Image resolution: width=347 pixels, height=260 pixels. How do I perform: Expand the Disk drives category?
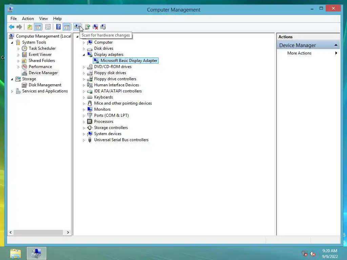tap(84, 49)
